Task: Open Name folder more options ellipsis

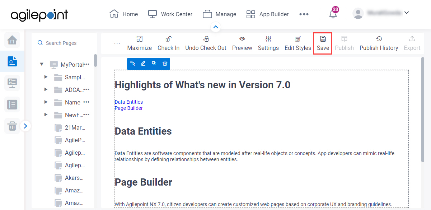Action: point(86,102)
